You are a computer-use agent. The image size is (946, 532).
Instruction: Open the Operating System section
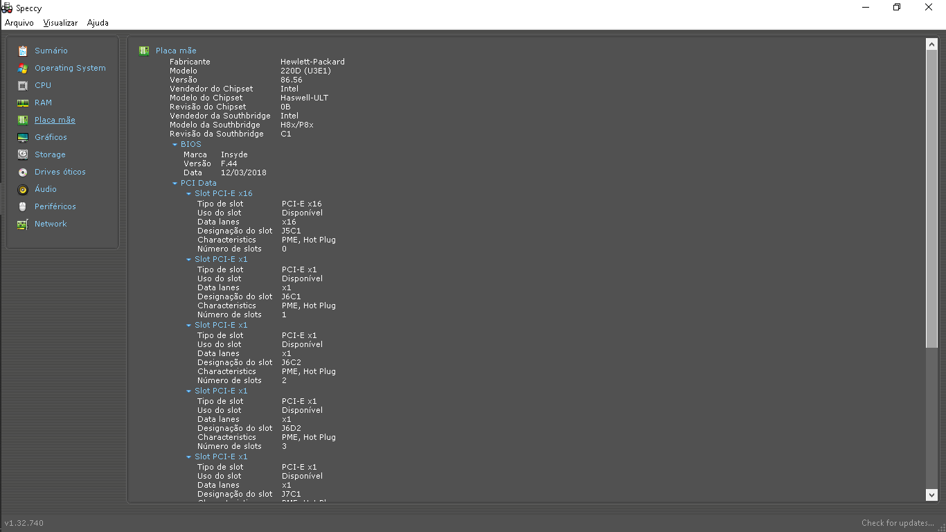click(x=70, y=68)
